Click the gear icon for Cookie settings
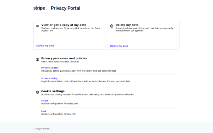Screen dimensions: 213x133 (x=38, y=92)
